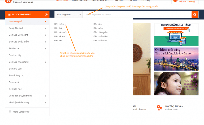Expand the Bóng đèn Led submenu arrow
The width and height of the screenshot is (204, 125).
(x=45, y=28)
